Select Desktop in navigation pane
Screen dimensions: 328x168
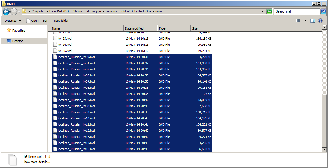click(18, 41)
